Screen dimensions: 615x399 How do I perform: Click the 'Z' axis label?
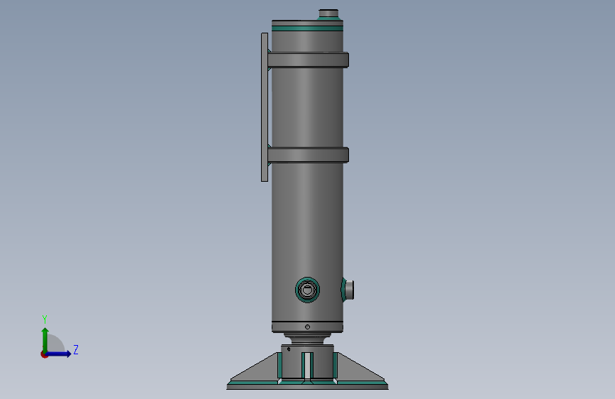coord(76,349)
